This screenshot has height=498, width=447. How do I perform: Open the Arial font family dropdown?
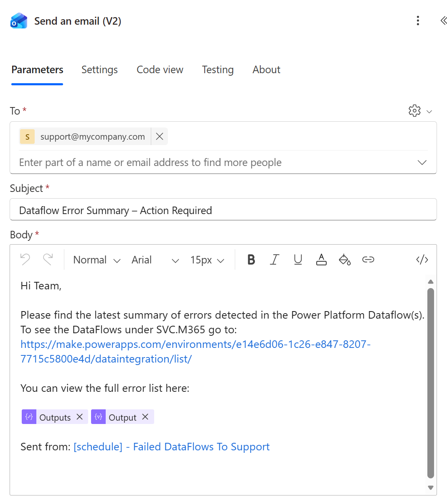tap(155, 260)
